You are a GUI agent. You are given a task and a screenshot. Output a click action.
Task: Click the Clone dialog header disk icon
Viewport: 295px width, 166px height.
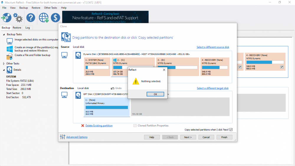point(66,37)
